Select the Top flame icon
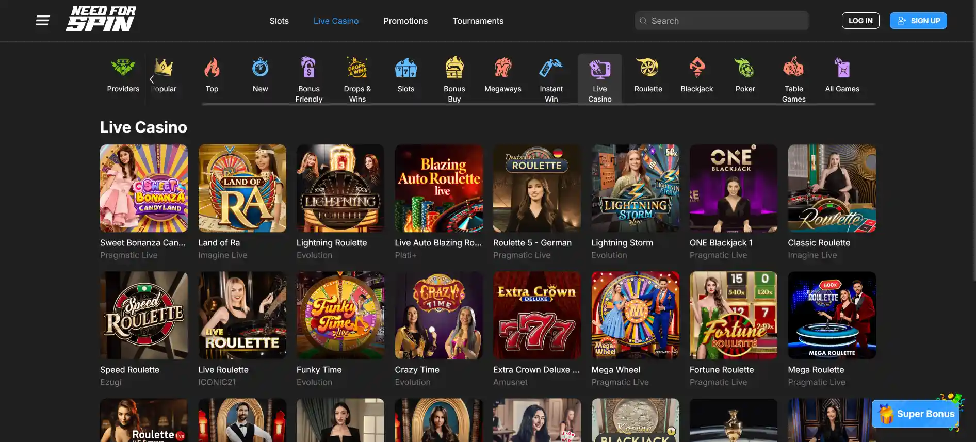Screen dimensions: 976x442 [x=212, y=68]
